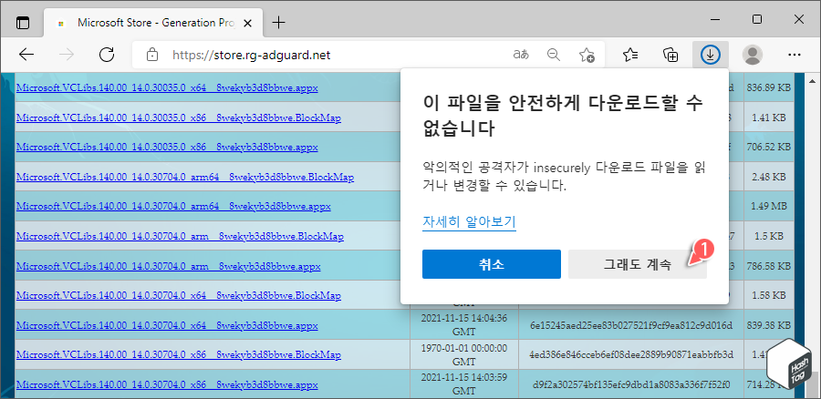
Task: Open a new tab
Action: click(279, 23)
